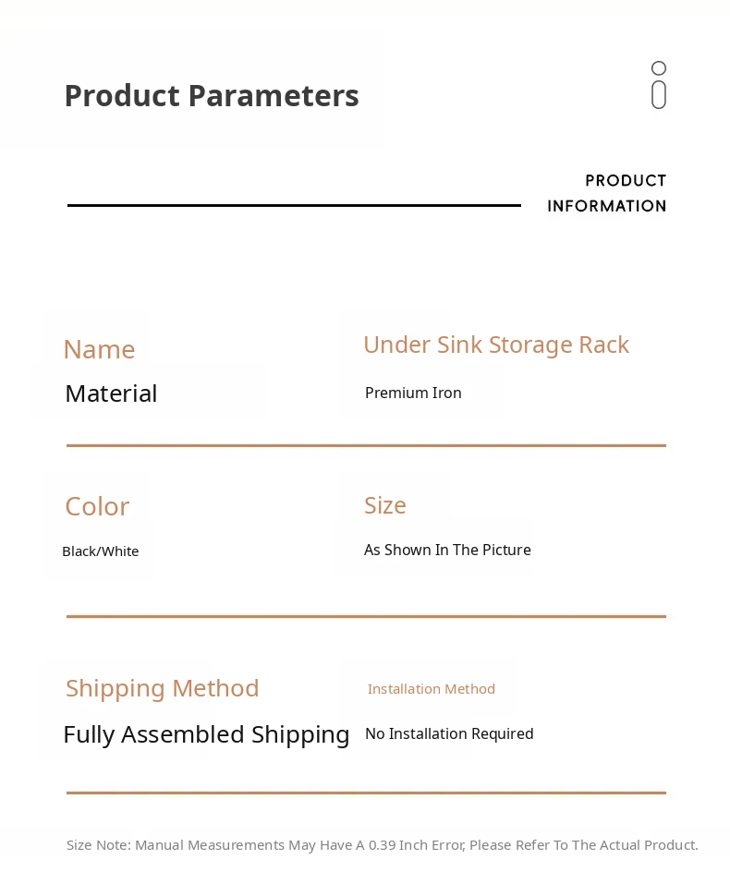Viewport: 730px width, 896px height.
Task: Click the brown divider below Shipping row
Action: pos(367,793)
